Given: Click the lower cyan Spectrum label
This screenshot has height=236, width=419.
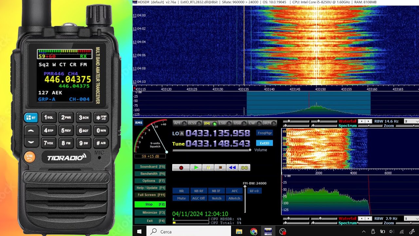Looking at the screenshot, I should (x=347, y=223).
